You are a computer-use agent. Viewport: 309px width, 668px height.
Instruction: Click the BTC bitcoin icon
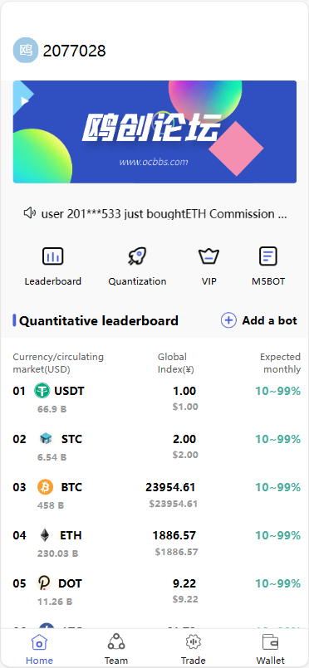45,487
